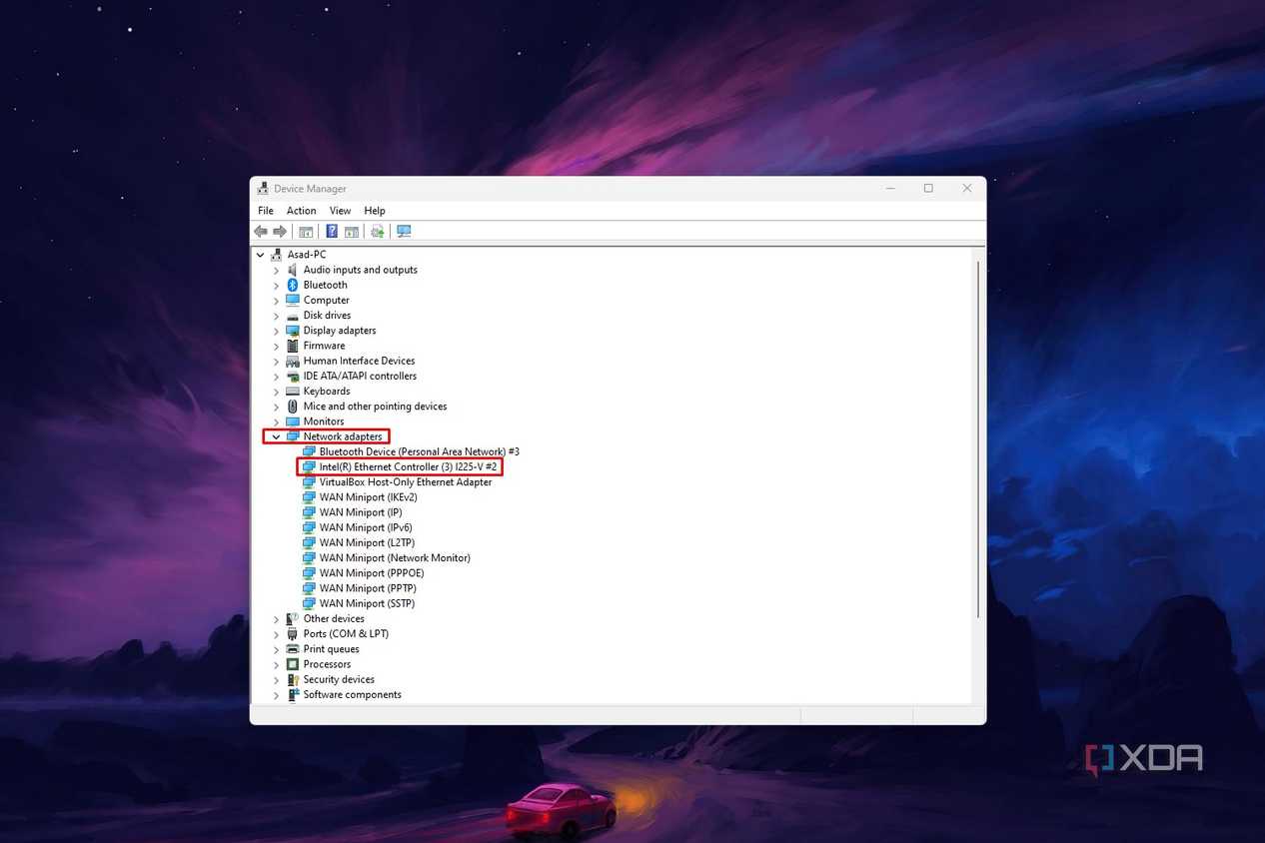The width and height of the screenshot is (1265, 843).
Task: Click the Intel(R) Ethernet Controller I225-V icon
Action: pyautogui.click(x=309, y=467)
